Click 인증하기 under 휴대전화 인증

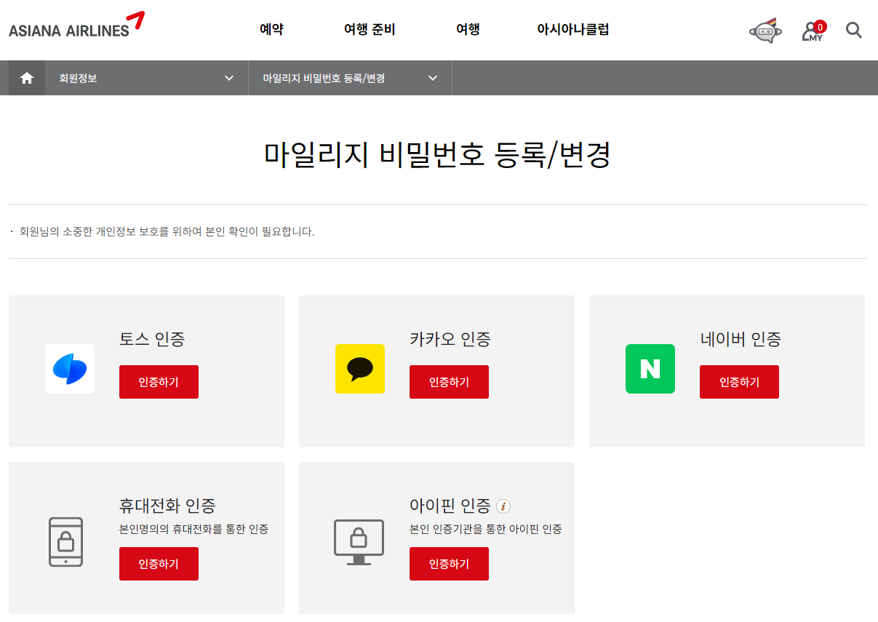[159, 564]
